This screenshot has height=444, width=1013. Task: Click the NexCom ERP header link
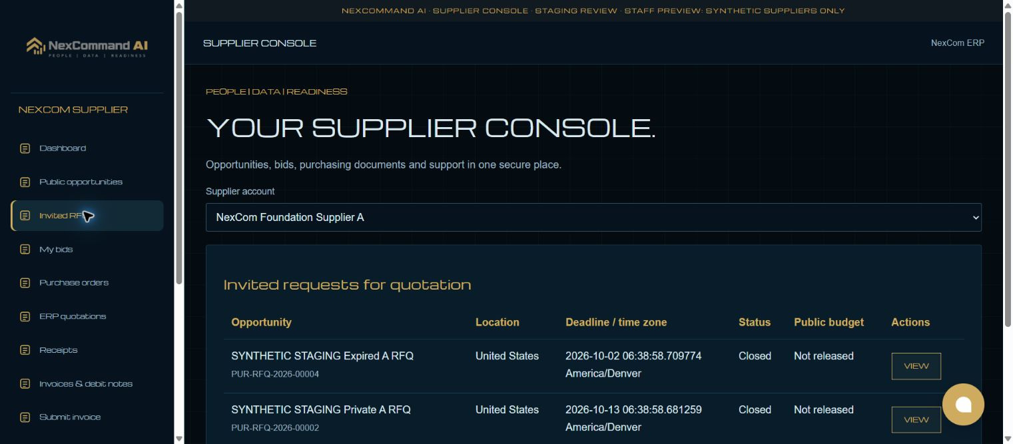coord(957,43)
